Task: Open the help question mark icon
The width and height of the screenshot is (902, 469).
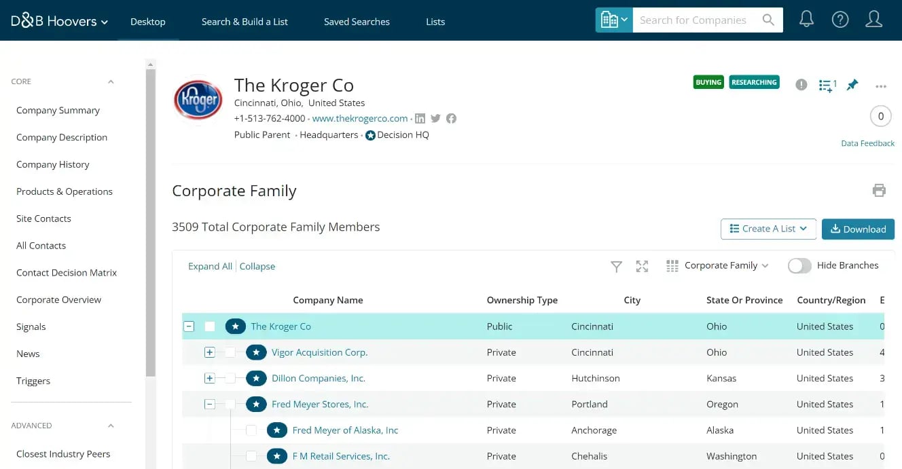Action: pos(840,20)
